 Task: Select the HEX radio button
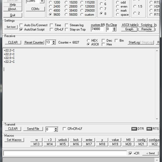point(88,40)
